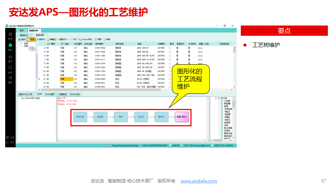Click 从Excel导入 import button
This screenshot has width=336, height=188.
pyautogui.click(x=86, y=39)
